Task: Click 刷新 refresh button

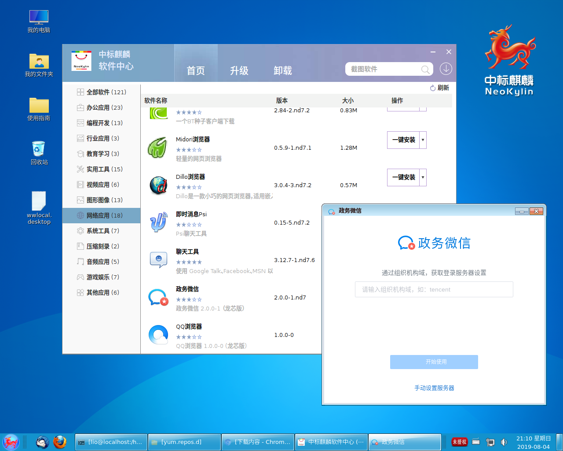Action: (439, 88)
